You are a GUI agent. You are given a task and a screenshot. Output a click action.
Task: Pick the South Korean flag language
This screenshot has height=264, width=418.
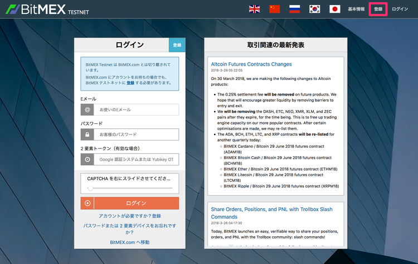tap(314, 9)
